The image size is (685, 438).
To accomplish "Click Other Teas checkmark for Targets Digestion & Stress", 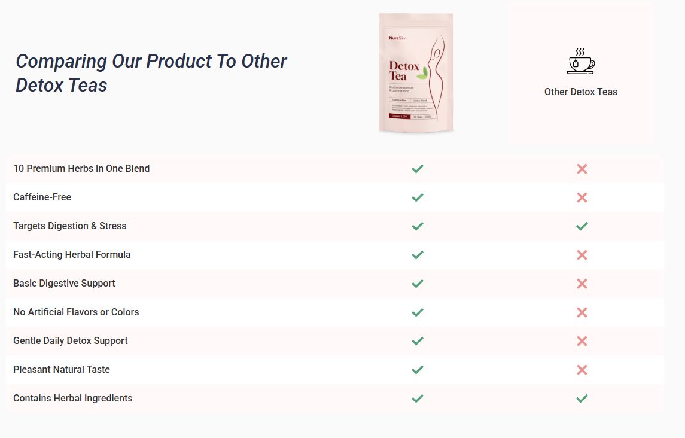I will point(582,226).
